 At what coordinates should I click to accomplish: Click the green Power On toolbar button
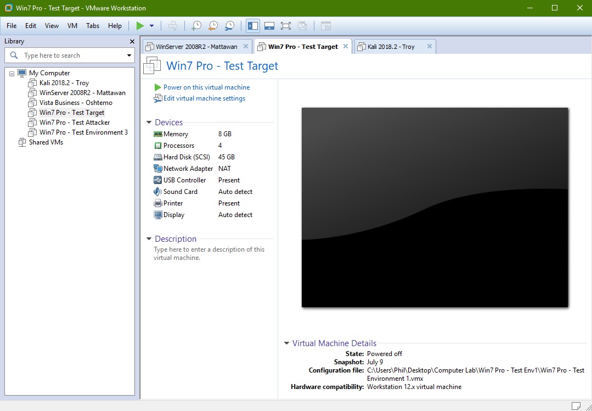coord(140,26)
